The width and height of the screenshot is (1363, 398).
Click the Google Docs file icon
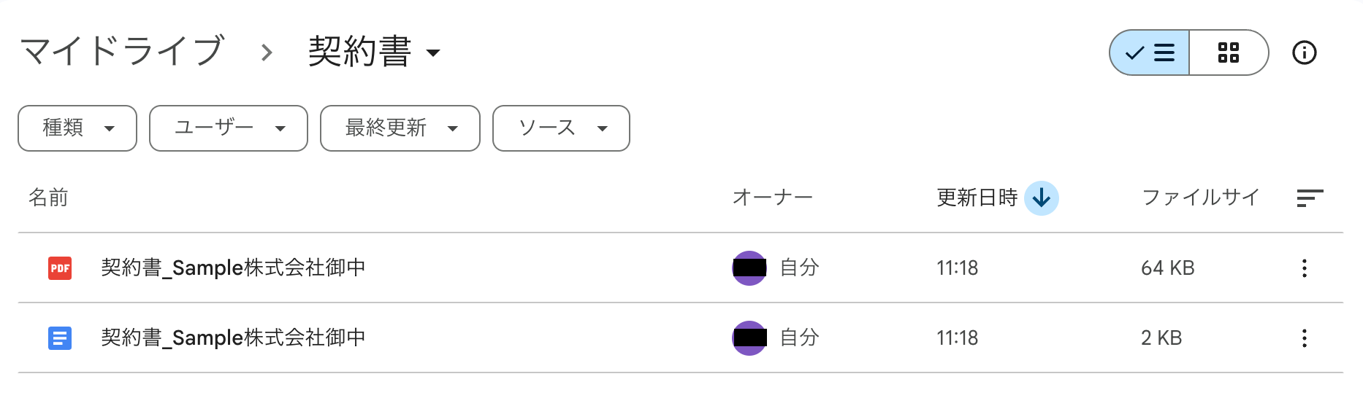click(60, 338)
